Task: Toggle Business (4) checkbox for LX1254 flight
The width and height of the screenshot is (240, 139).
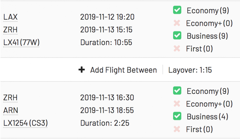Action: [177, 116]
